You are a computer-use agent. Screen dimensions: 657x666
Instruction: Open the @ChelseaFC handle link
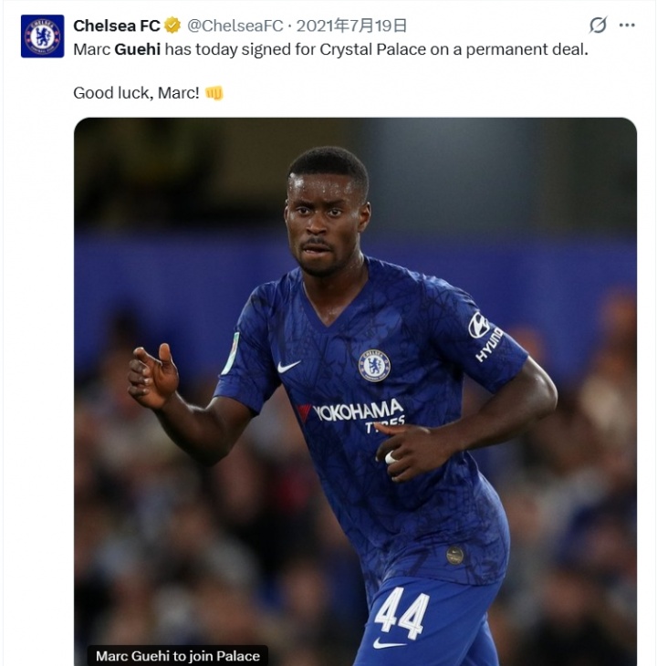tap(235, 26)
